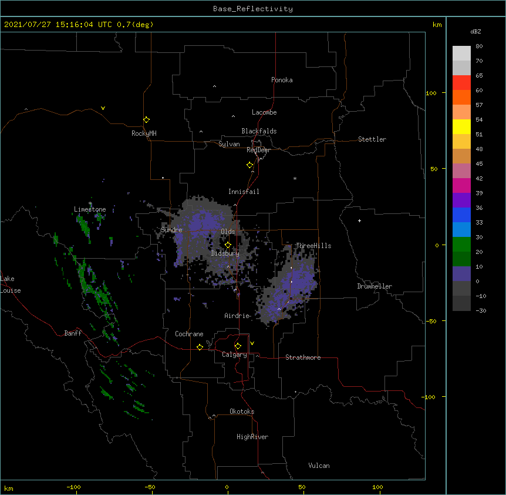Screen dimensions: 506x495
Task: Click the green echo cluster near Limestone
Action: (84, 226)
